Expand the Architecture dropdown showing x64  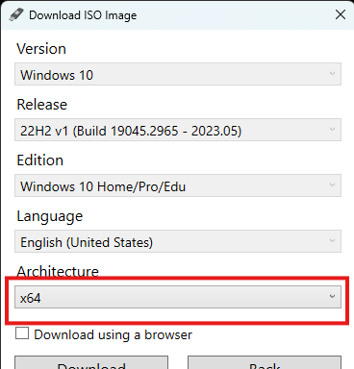point(178,297)
